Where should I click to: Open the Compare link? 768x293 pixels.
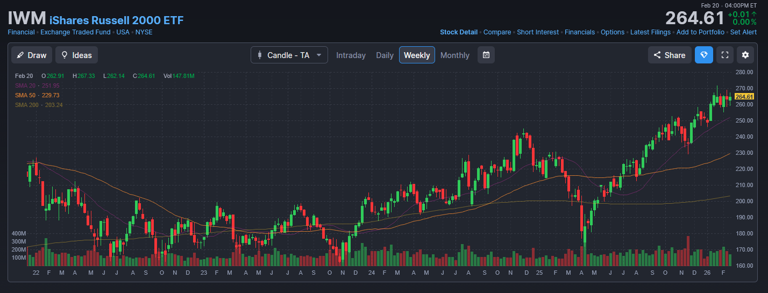point(497,32)
